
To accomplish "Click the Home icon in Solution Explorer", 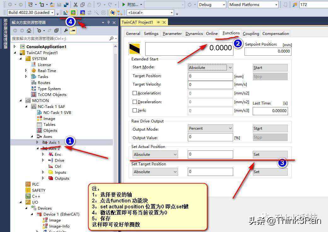I will (29, 31).
